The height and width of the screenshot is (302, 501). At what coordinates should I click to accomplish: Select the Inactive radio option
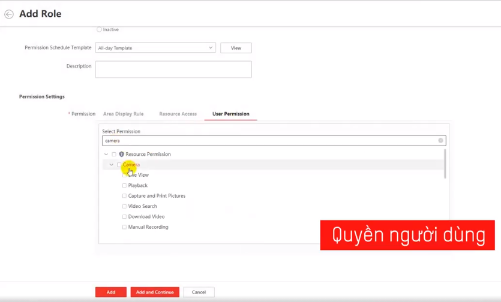point(100,29)
